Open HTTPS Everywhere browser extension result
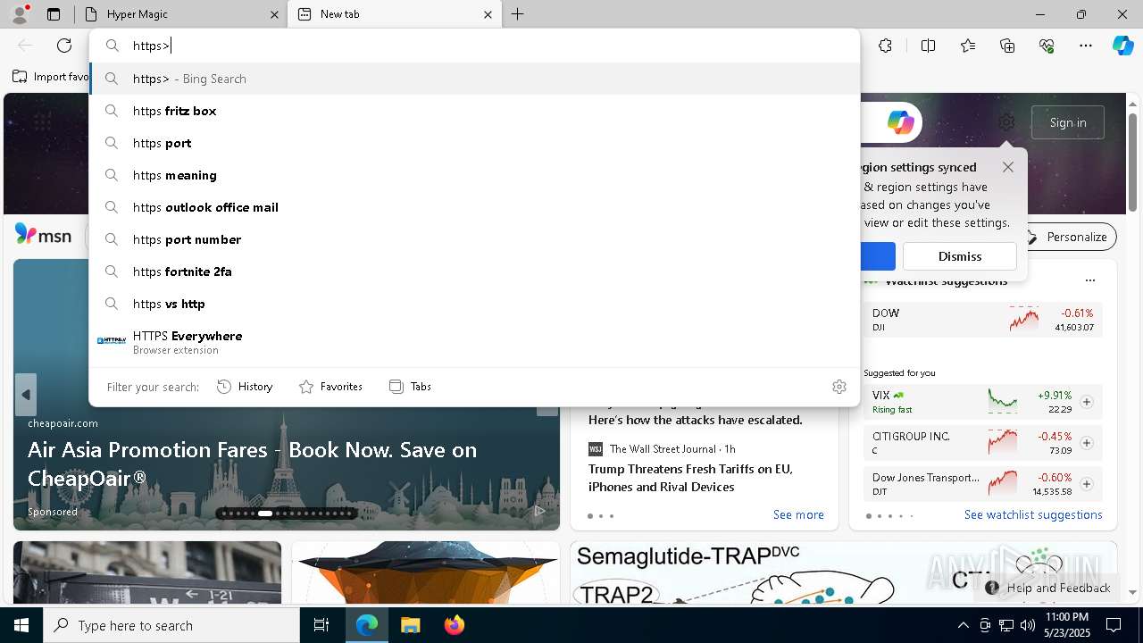The image size is (1143, 643). click(475, 341)
